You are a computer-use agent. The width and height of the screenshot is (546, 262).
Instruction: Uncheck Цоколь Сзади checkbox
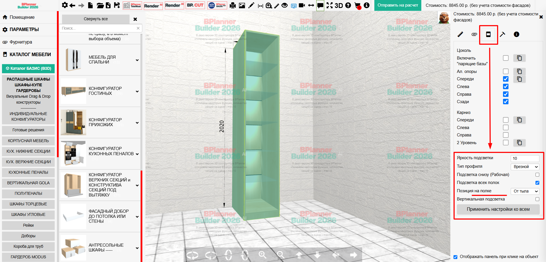pyautogui.click(x=506, y=102)
